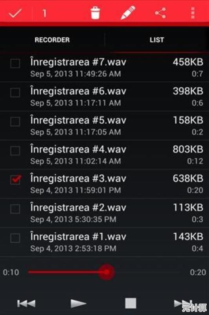Uncheck Înregistrarea #3.wav checkbox
The image size is (209, 315).
(15, 180)
